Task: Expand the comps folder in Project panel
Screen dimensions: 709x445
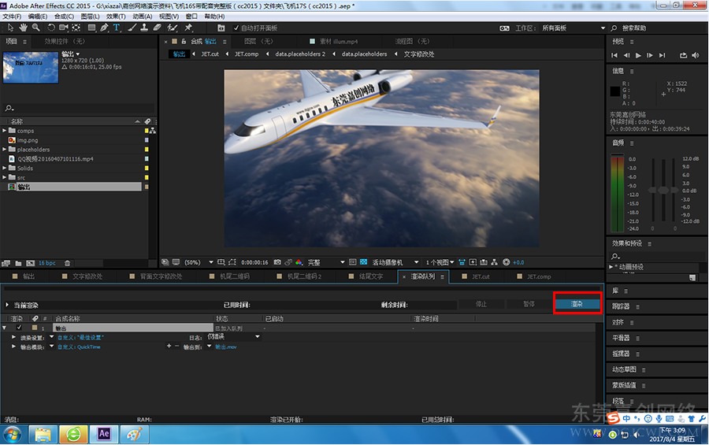Action: coord(4,131)
